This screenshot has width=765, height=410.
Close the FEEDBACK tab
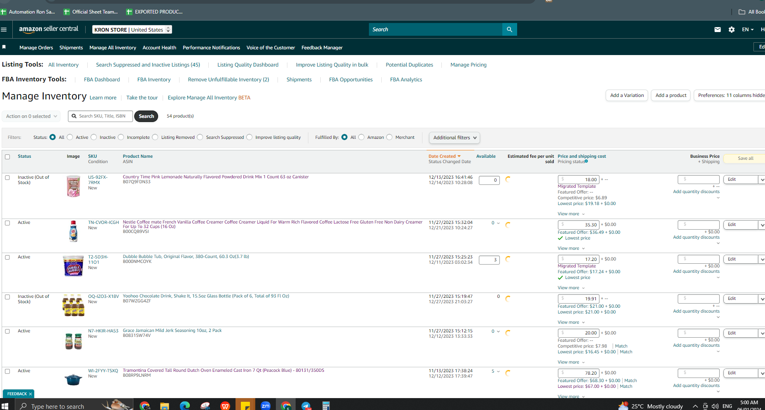coord(30,394)
